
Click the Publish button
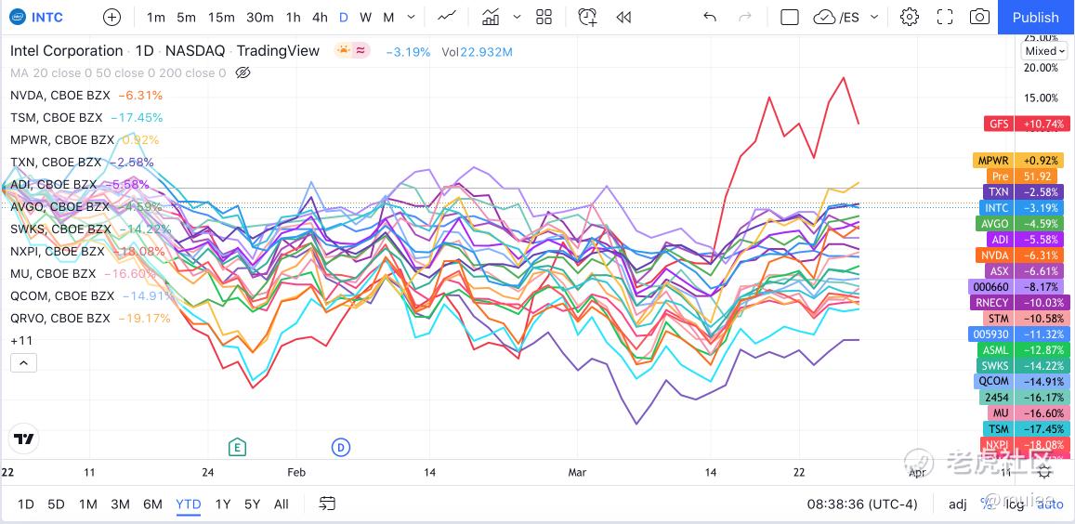pyautogui.click(x=1036, y=17)
